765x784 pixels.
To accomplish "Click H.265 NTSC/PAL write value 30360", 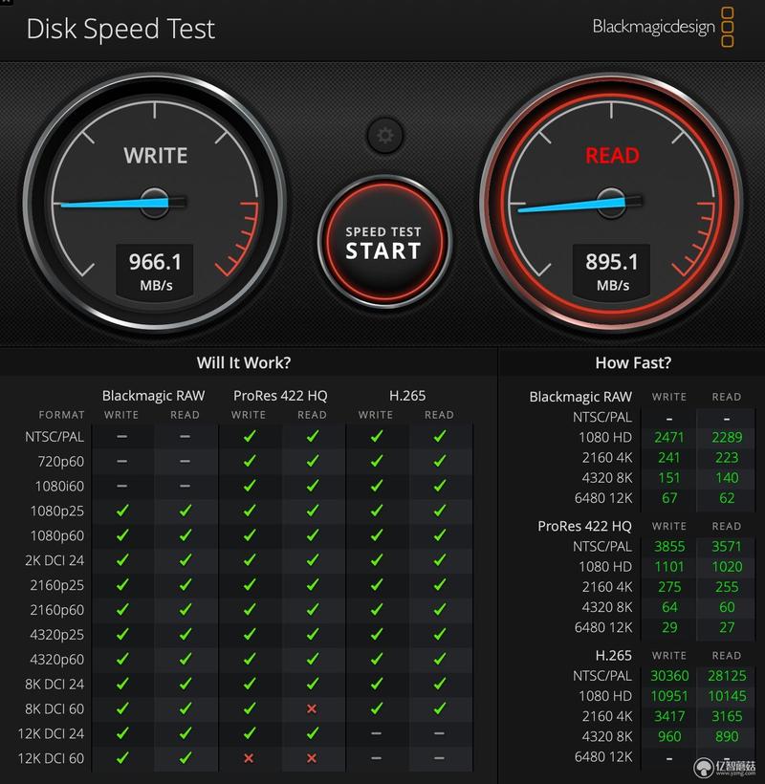I will coord(669,676).
